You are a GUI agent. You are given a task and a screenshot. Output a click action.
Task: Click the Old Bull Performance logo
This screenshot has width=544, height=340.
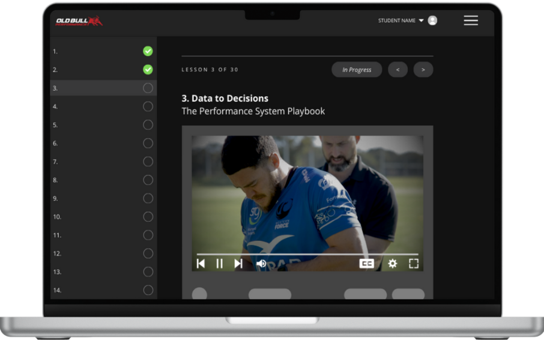click(x=79, y=21)
